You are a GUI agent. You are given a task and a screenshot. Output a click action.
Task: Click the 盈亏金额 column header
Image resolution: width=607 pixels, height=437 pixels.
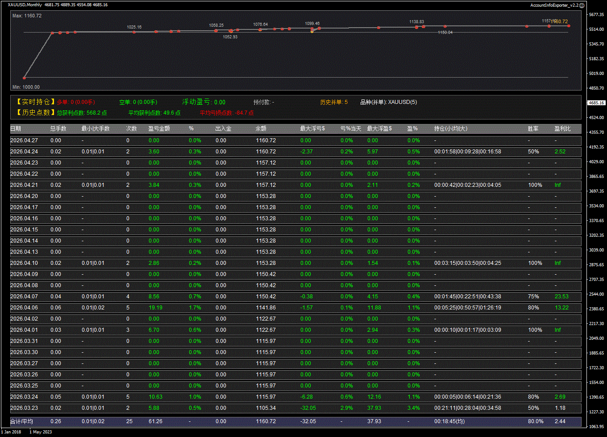coord(159,129)
